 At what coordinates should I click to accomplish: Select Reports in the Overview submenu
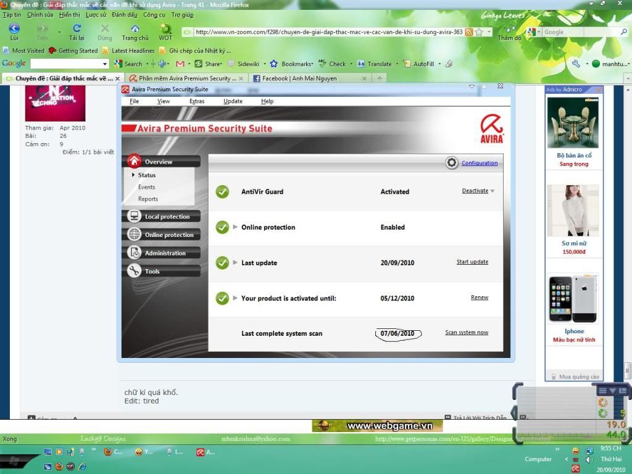[148, 199]
